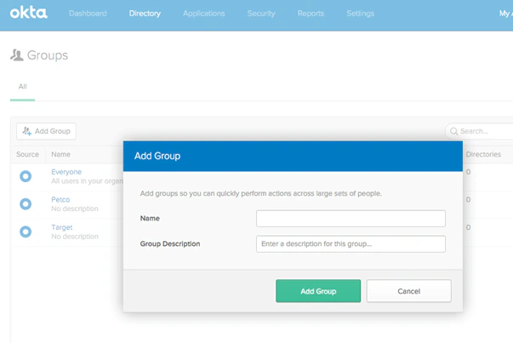Click the groups Search box
This screenshot has width=513, height=343.
(479, 131)
